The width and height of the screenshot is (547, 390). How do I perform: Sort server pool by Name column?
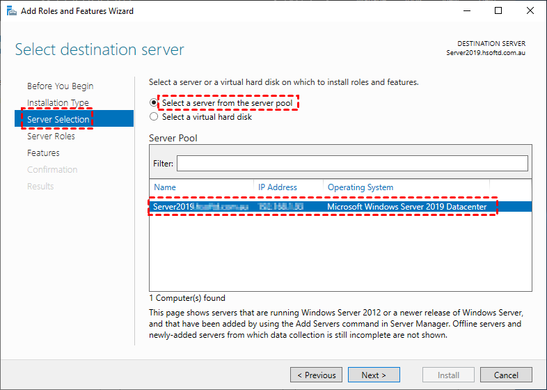166,187
